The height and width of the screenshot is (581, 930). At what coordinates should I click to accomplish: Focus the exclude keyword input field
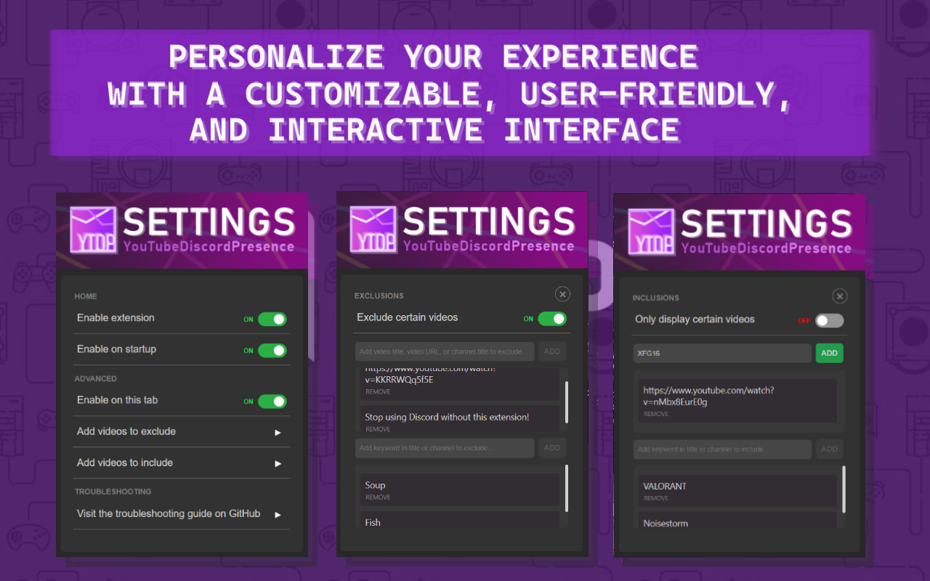[445, 448]
